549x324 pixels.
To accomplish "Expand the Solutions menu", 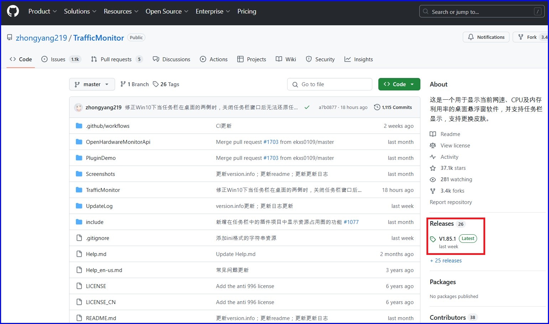I will 80,11.
